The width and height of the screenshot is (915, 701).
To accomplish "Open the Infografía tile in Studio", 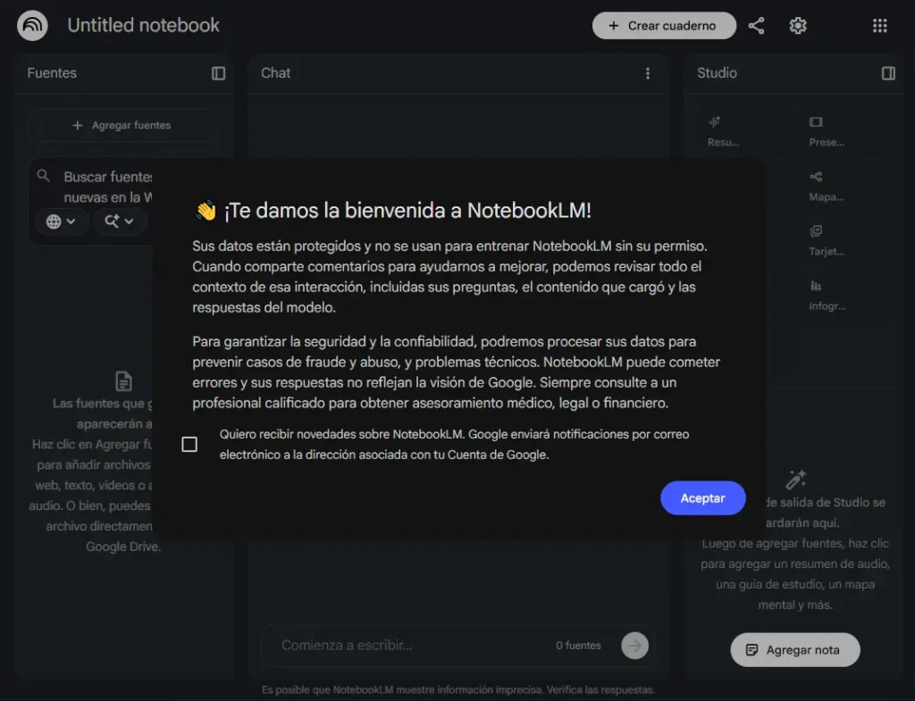I will click(x=827, y=295).
